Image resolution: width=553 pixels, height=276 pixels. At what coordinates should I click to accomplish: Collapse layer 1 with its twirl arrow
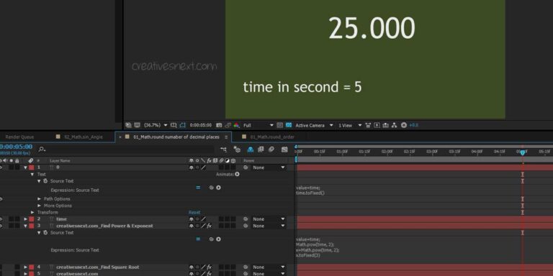25,167
